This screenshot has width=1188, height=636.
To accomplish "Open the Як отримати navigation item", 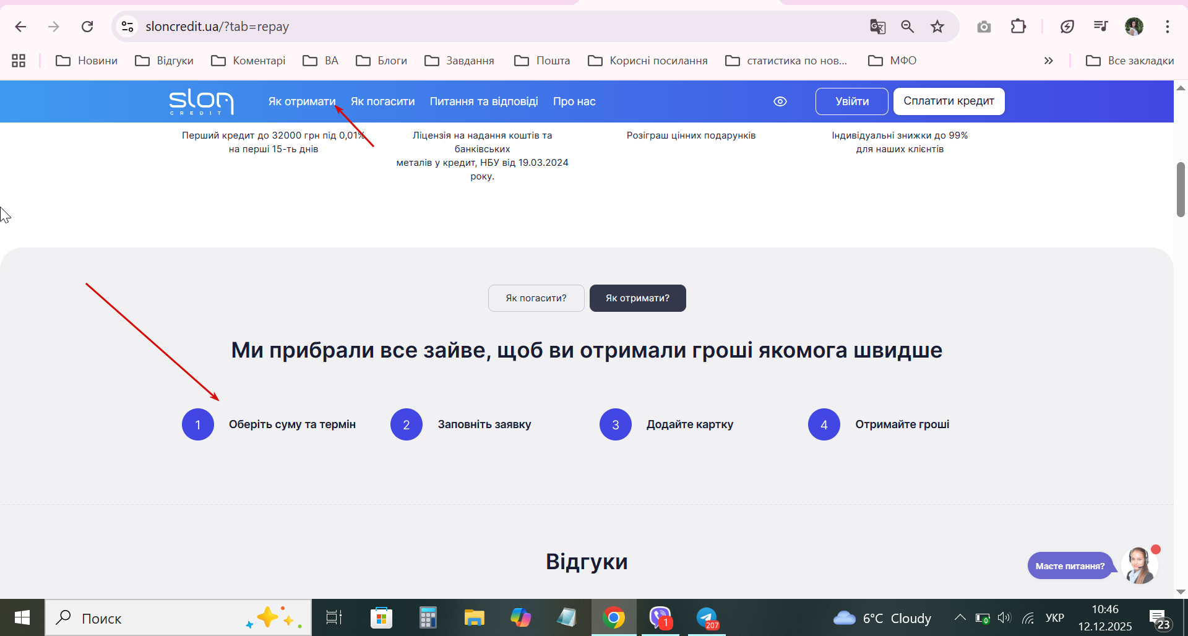I will pyautogui.click(x=302, y=101).
